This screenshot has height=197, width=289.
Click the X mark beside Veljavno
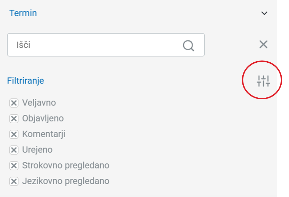(x=14, y=103)
